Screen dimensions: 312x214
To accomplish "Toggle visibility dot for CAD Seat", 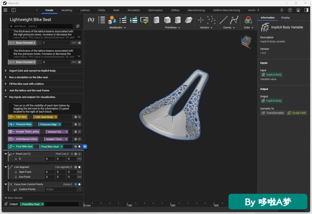I will click(79, 117).
